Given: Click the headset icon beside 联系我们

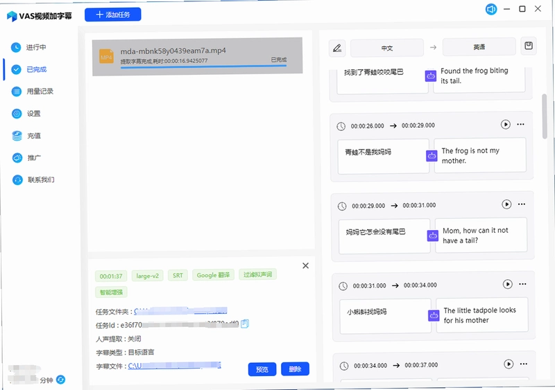Looking at the screenshot, I should [18, 180].
